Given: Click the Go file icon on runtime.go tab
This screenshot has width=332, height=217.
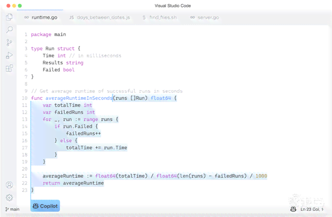Looking at the screenshot, I should point(27,17).
